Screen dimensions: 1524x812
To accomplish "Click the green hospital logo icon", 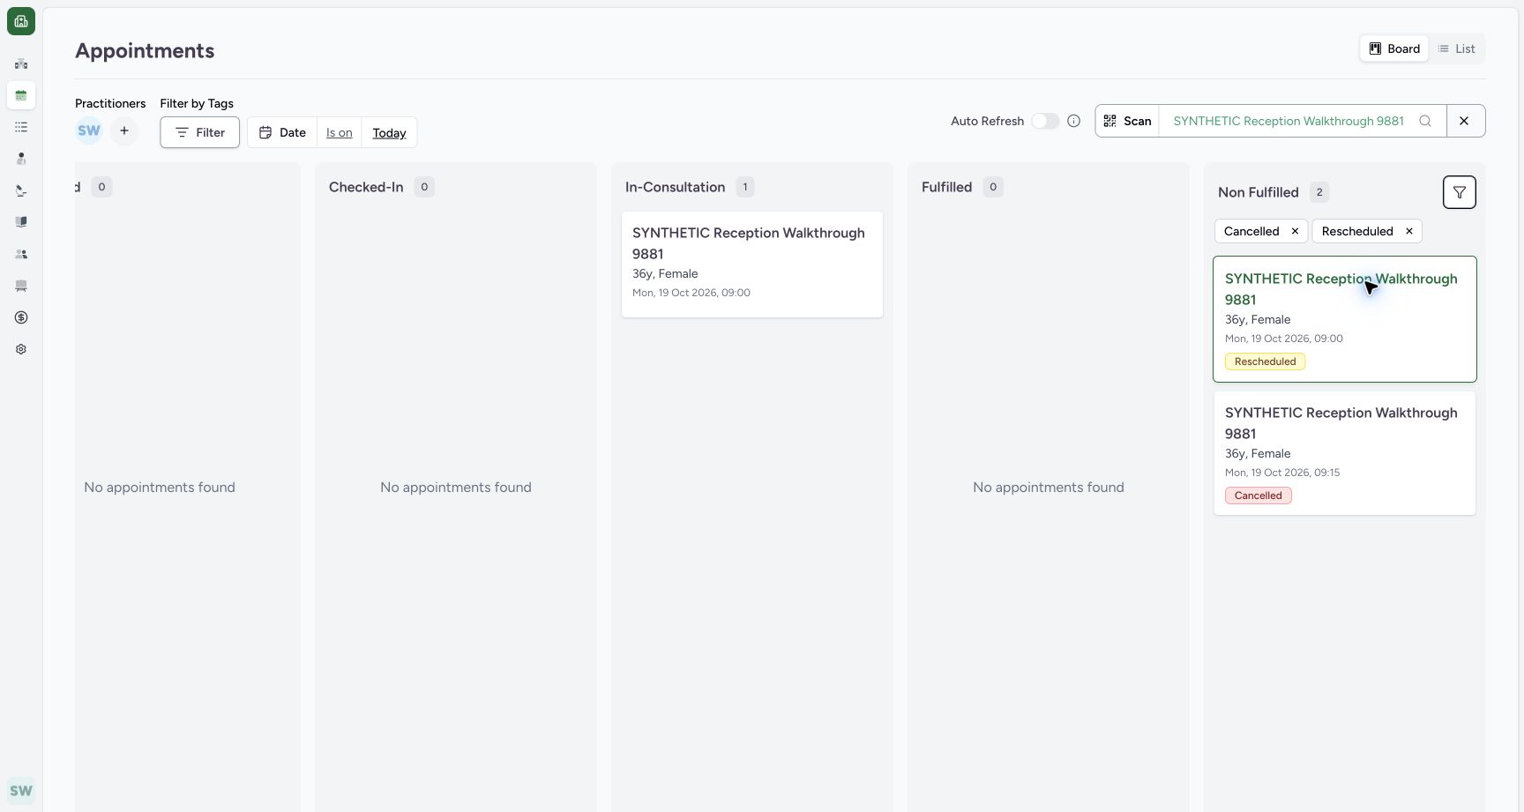I will point(21,21).
